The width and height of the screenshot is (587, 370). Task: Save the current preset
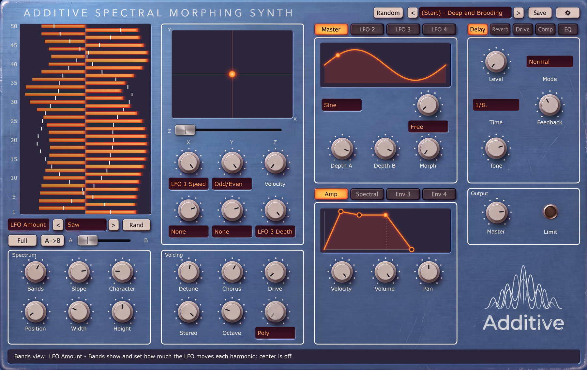(x=540, y=13)
